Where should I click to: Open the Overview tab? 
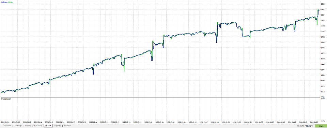(x=7, y=126)
